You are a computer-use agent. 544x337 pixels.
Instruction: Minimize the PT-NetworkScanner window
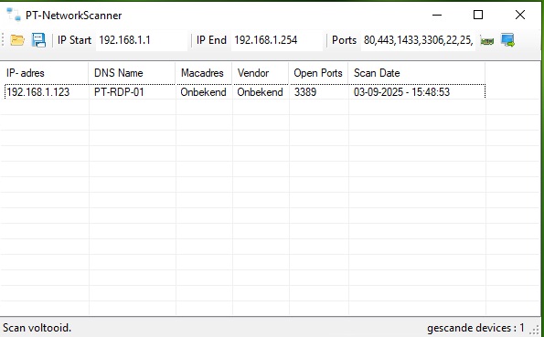pos(437,15)
